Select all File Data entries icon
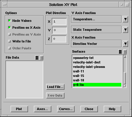This screenshot has height=117, width=132. click(37, 58)
